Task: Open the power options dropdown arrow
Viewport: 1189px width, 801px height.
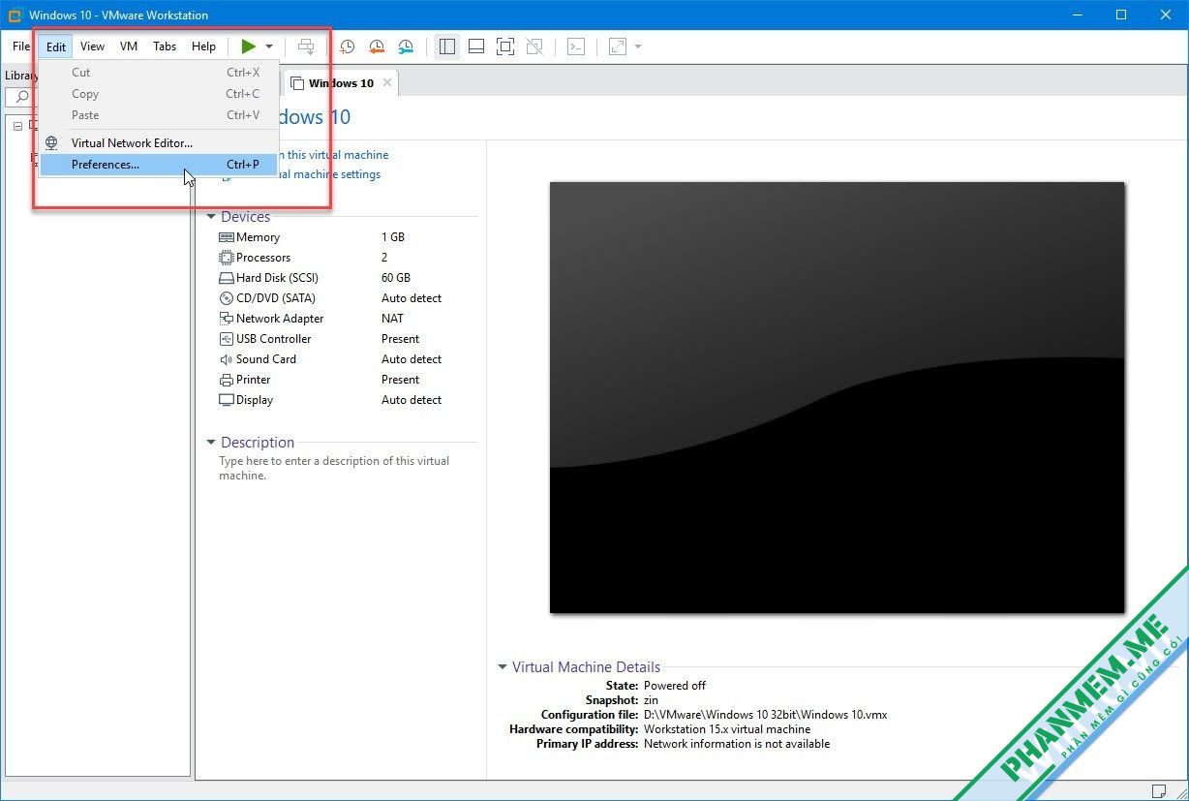Action: (269, 46)
